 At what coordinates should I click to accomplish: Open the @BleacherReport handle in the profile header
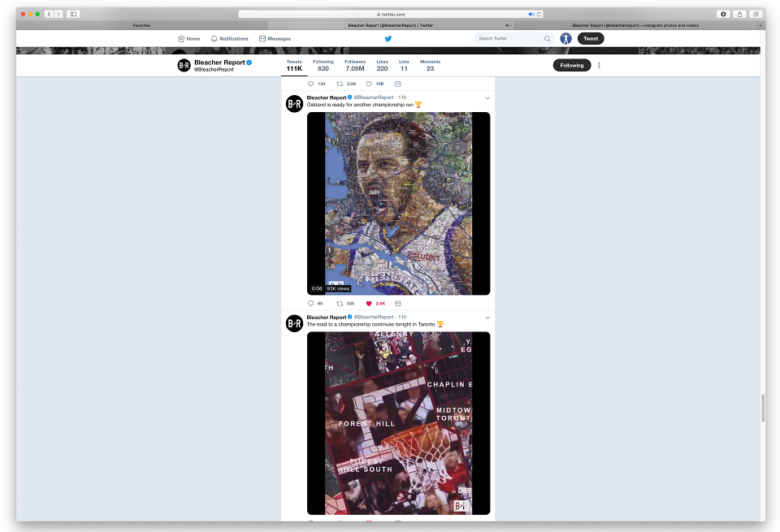click(214, 70)
